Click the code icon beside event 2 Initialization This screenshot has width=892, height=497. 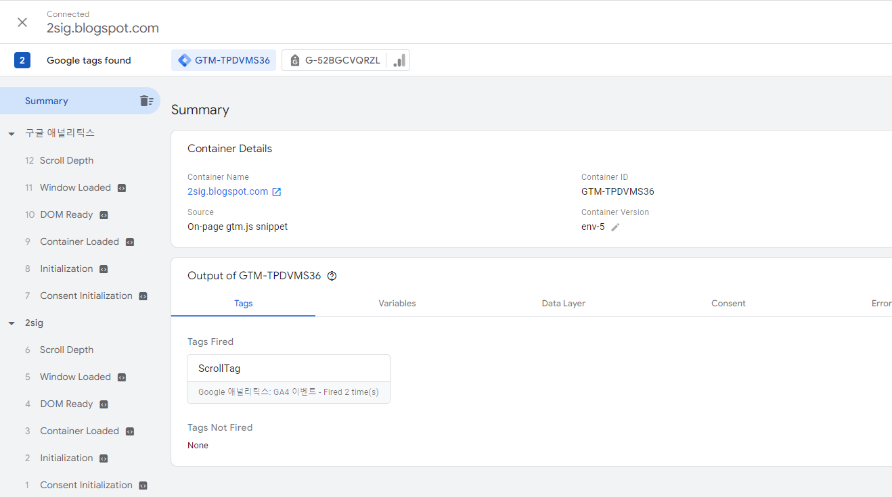click(x=104, y=458)
